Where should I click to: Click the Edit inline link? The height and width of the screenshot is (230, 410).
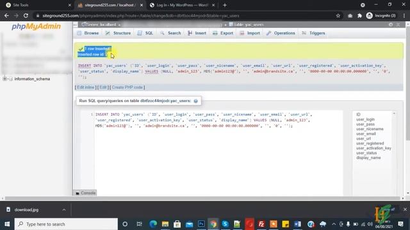(x=85, y=88)
